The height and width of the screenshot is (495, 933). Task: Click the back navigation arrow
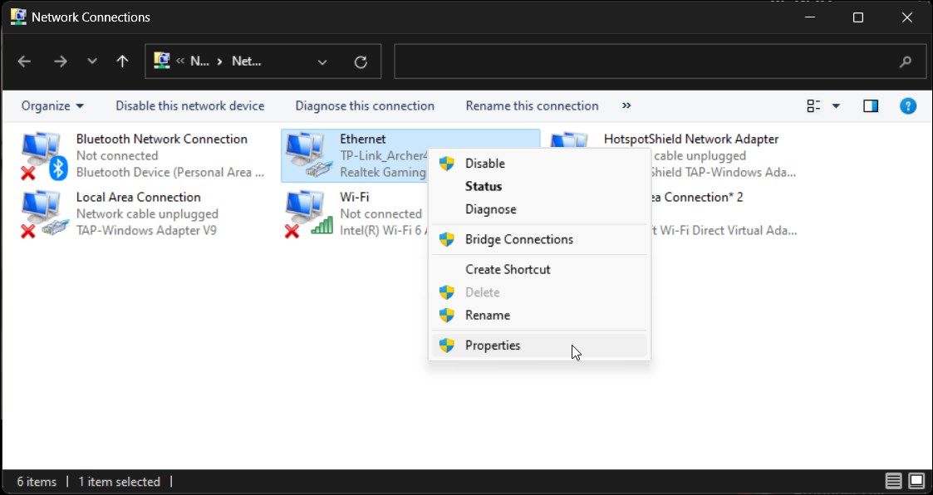pos(24,61)
